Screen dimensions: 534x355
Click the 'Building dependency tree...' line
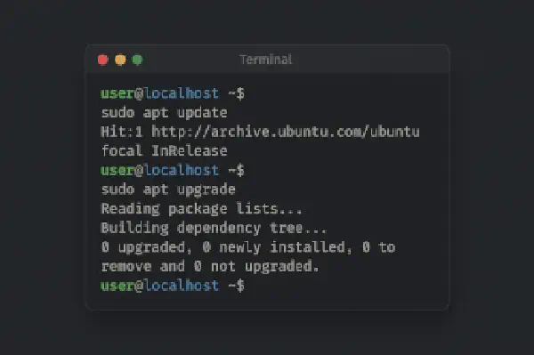click(214, 228)
